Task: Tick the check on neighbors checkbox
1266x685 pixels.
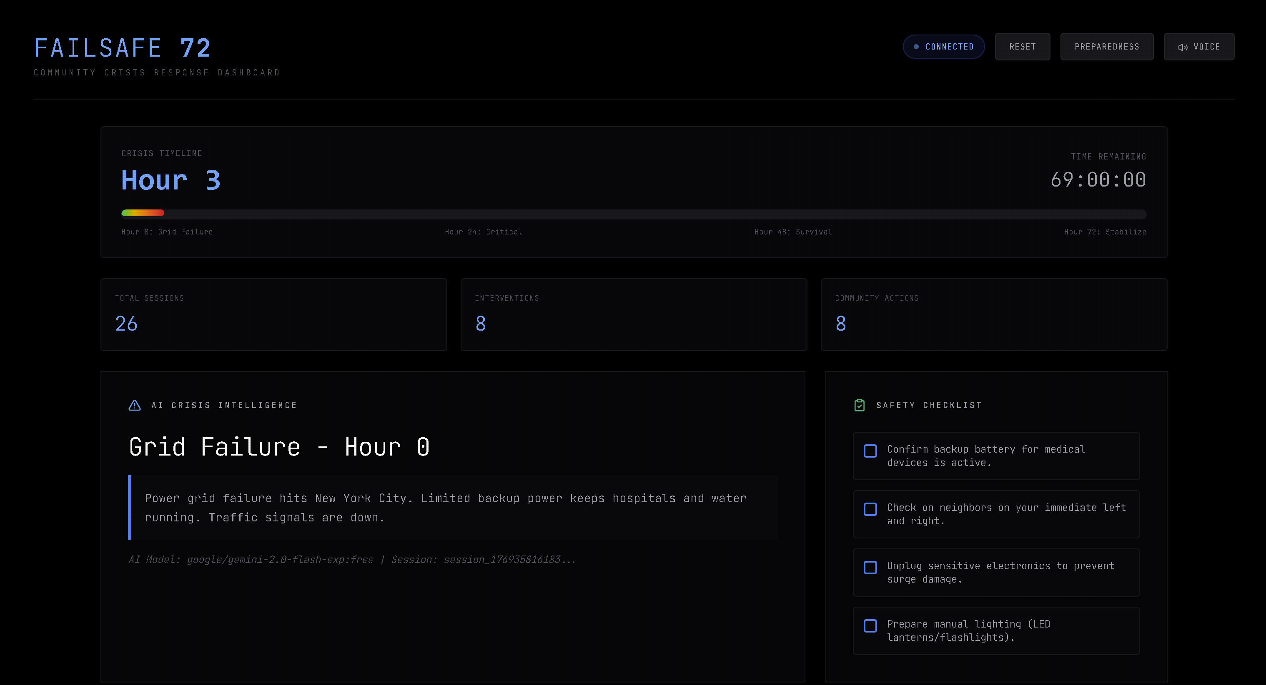Action: (x=870, y=509)
